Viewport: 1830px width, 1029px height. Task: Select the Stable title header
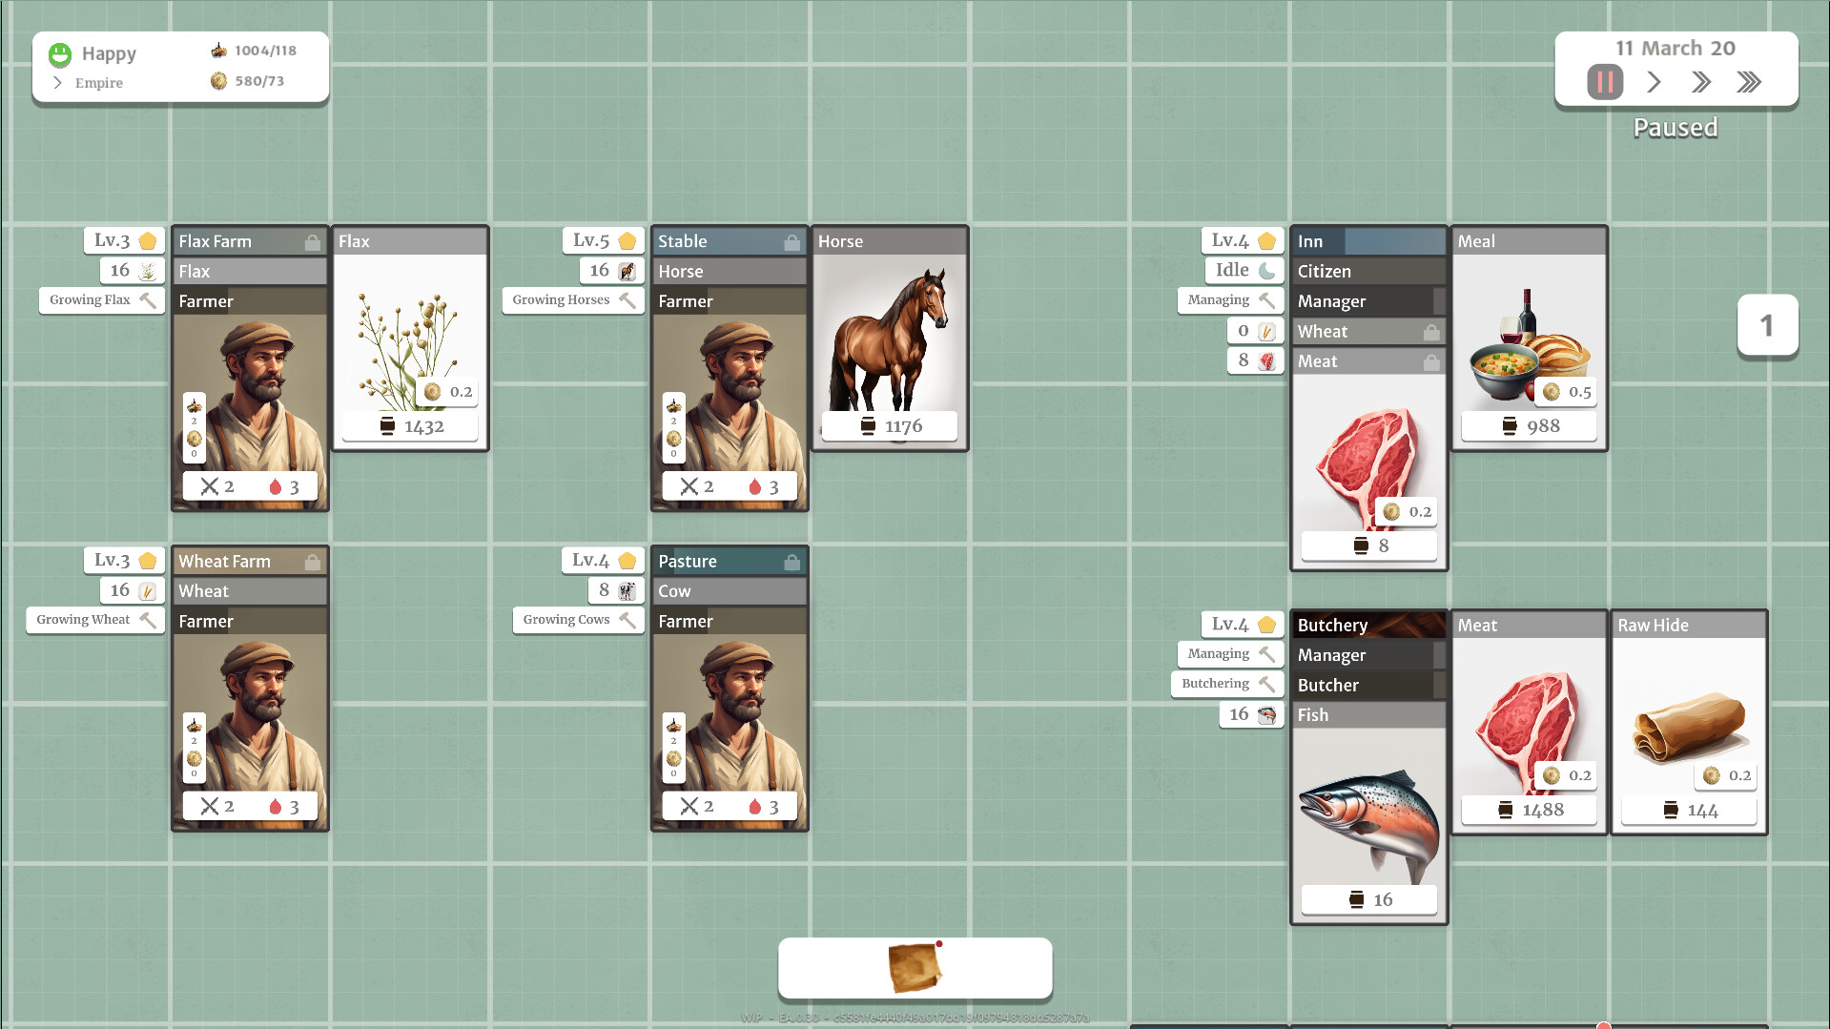[730, 242]
